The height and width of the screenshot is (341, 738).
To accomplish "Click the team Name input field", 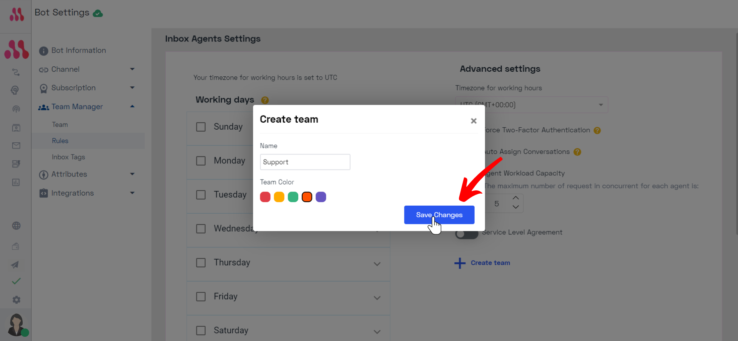I will click(305, 162).
